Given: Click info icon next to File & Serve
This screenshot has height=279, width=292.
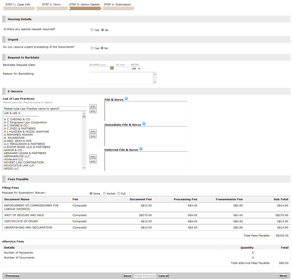Looking at the screenshot, I should pos(126,99).
